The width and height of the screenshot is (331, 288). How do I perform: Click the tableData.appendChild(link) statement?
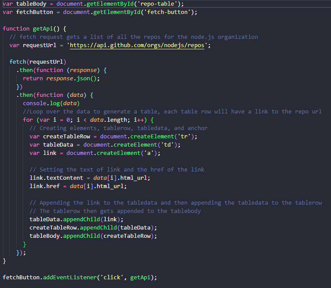tap(76, 219)
